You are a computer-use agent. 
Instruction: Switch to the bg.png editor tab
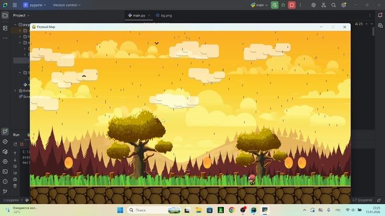tap(164, 16)
